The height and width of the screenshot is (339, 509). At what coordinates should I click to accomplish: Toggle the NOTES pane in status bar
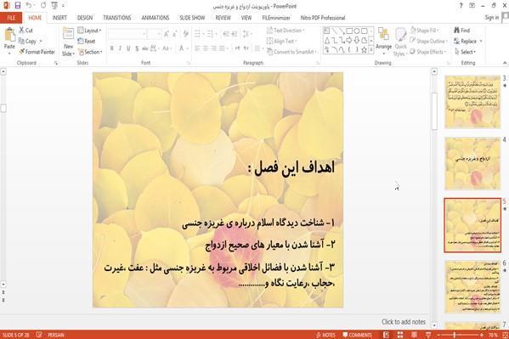(x=325, y=335)
